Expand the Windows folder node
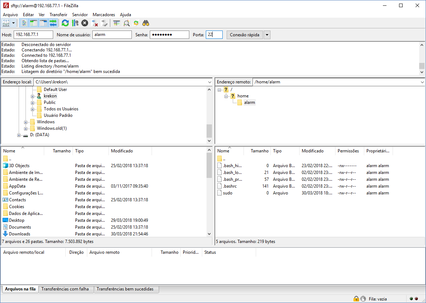 pos(26,122)
